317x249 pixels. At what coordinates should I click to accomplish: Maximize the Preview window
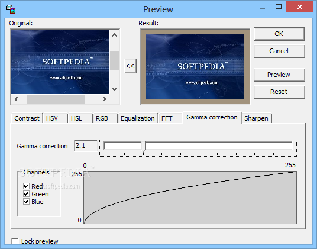point(279,7)
